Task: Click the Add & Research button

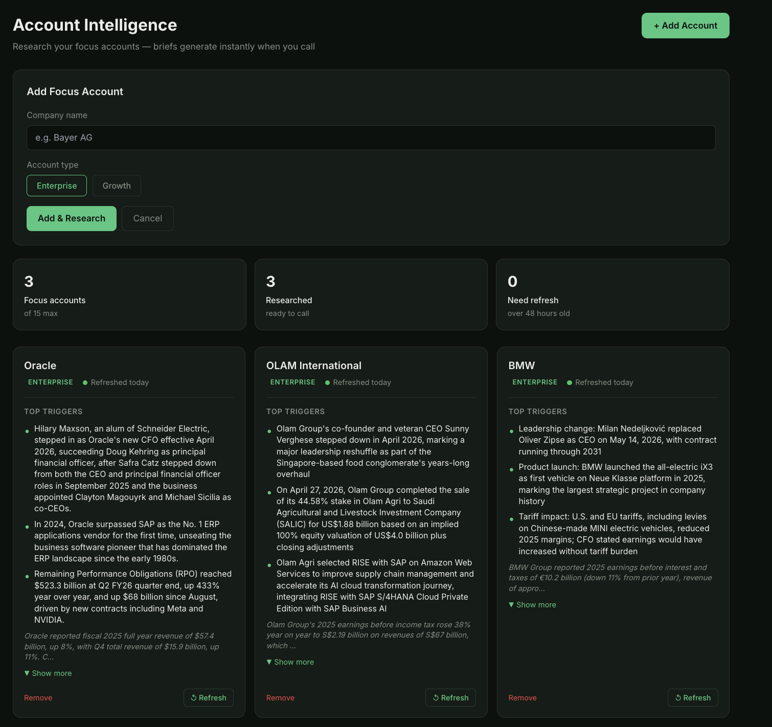Action: click(72, 218)
